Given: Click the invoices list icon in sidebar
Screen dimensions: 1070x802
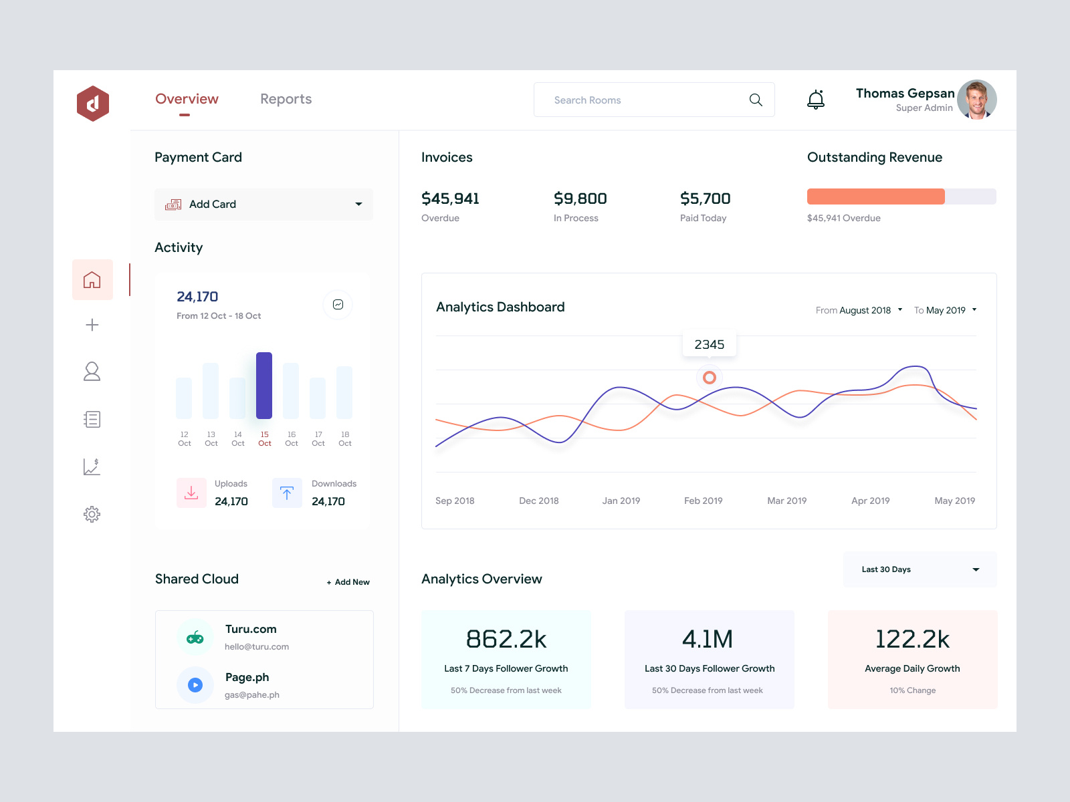Looking at the screenshot, I should click(x=92, y=419).
